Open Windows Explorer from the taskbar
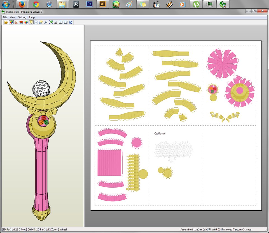The height and width of the screenshot is (233, 269). click(62, 4)
